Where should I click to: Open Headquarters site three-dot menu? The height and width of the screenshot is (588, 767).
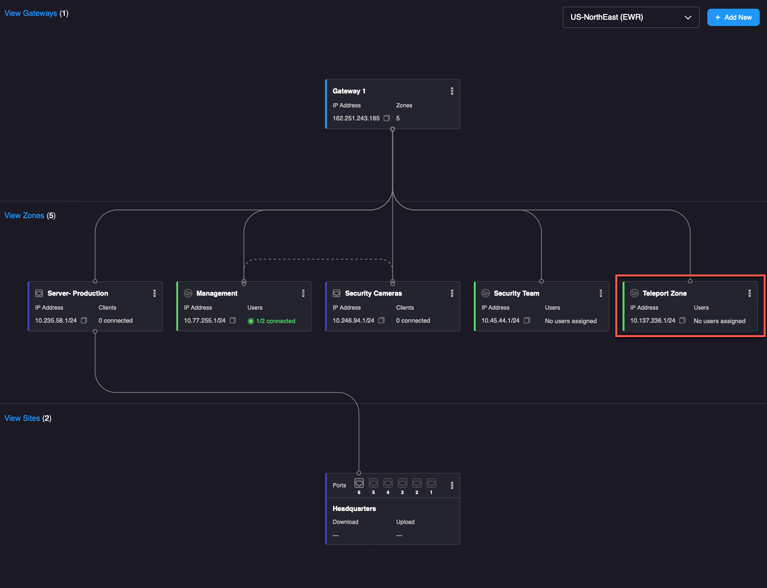click(452, 485)
